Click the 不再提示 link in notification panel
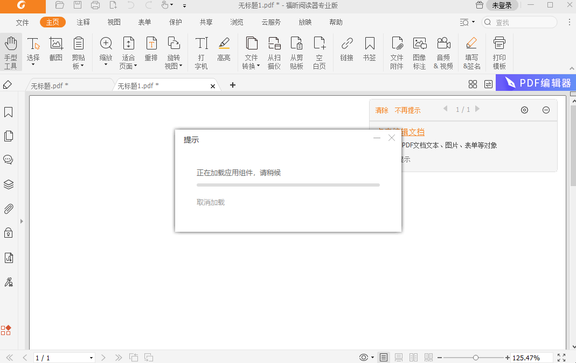 click(407, 110)
